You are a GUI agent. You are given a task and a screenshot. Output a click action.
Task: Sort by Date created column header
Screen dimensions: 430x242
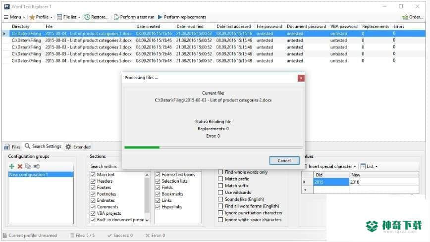coord(148,26)
